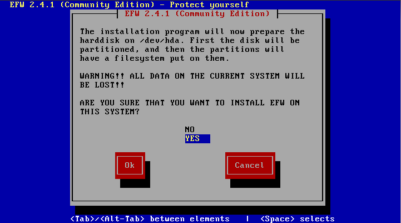Abort the install with the Cancel button
Screen dimensions: 401x223
click(x=250, y=166)
